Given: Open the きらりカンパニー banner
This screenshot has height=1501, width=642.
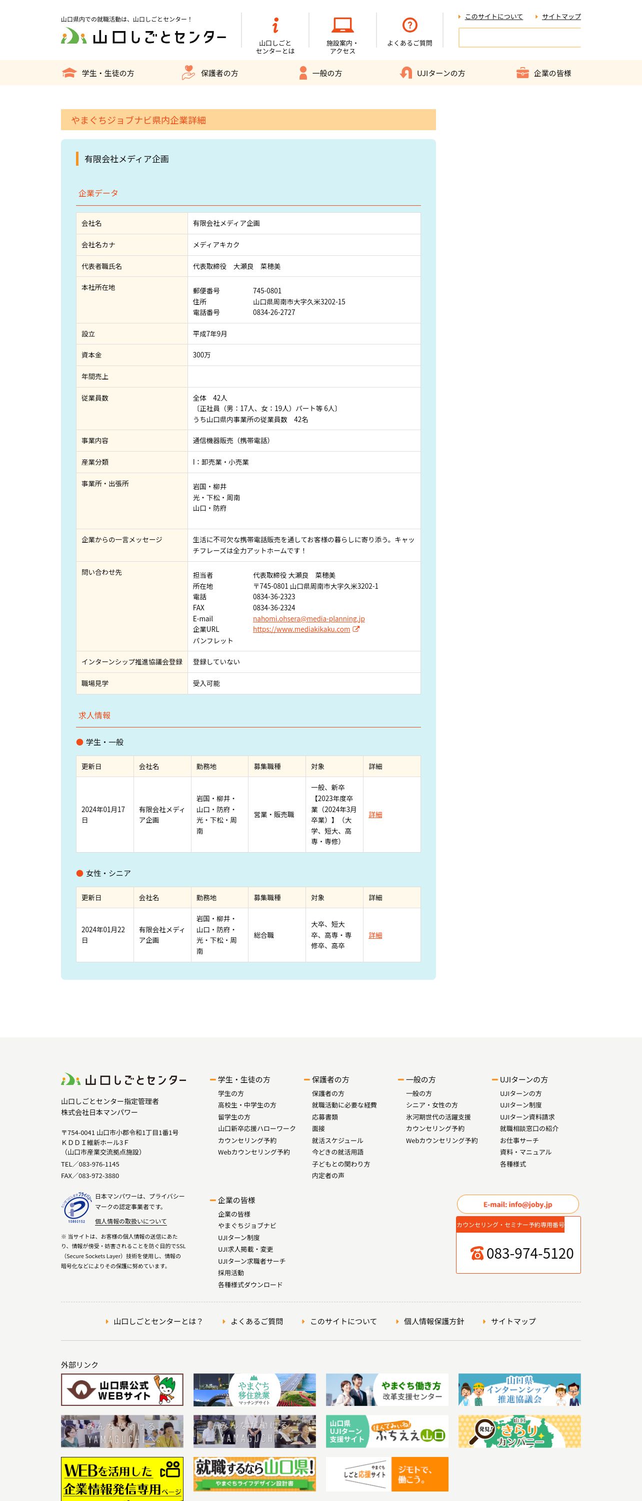Looking at the screenshot, I should [519, 1431].
